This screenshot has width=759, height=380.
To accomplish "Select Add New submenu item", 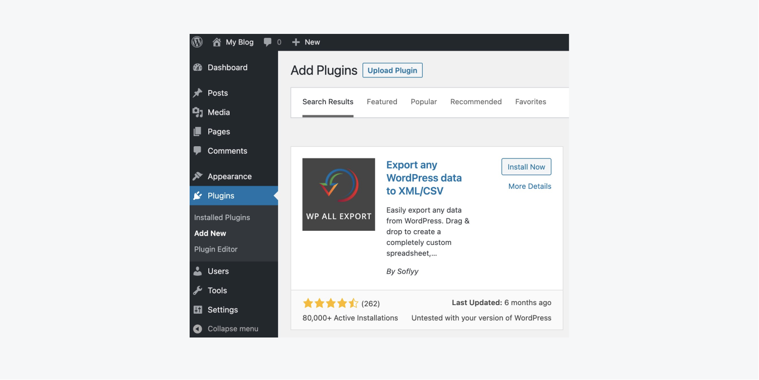I will pos(210,233).
